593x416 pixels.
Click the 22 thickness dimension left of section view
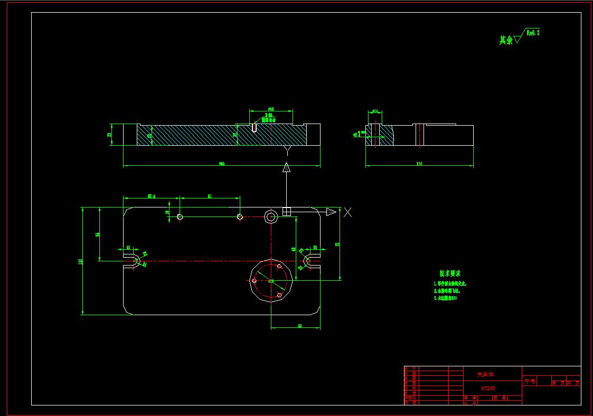point(109,135)
